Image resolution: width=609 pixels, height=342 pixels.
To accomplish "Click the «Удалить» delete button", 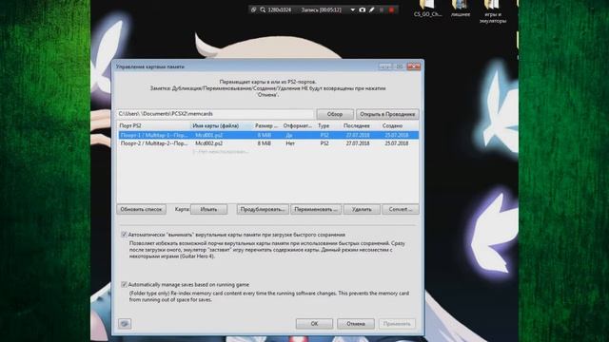I will (x=362, y=209).
